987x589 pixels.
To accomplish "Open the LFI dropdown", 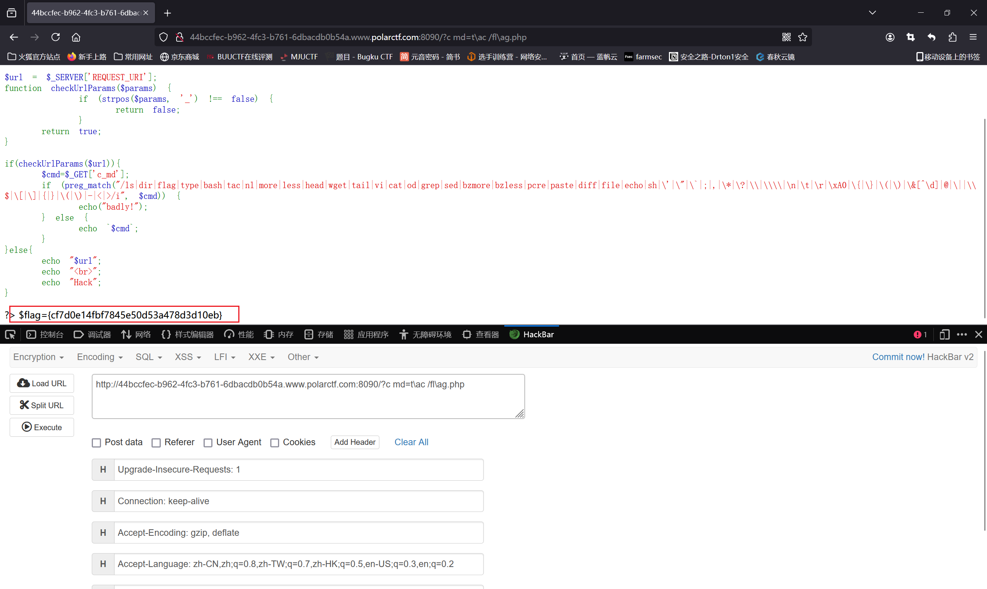I will click(x=225, y=357).
